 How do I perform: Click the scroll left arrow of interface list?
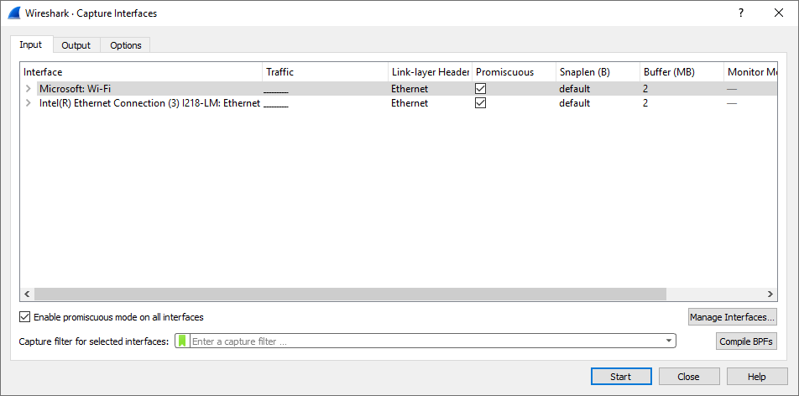(27, 294)
